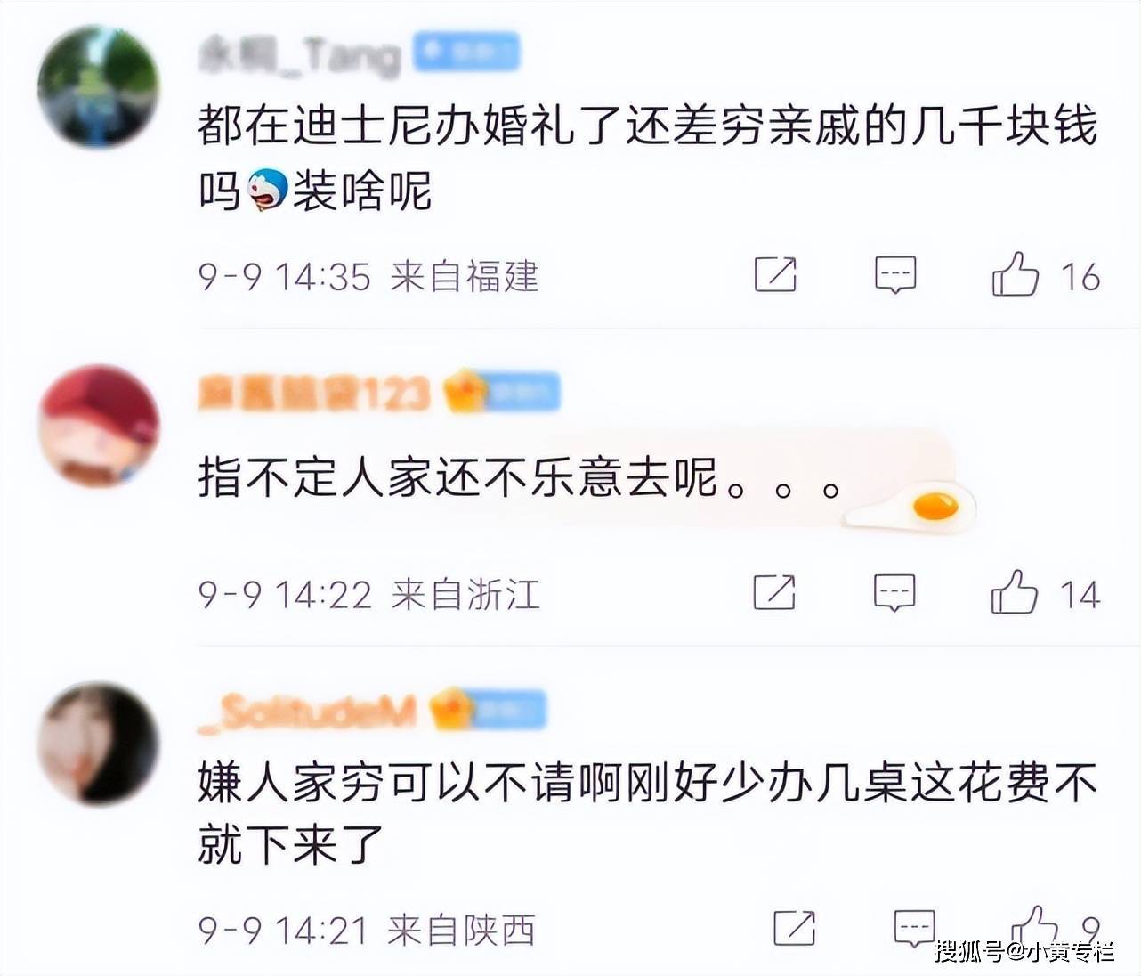Screen dimensions: 1141x976
Task: Open the red-hat avatar profile
Action: click(99, 425)
